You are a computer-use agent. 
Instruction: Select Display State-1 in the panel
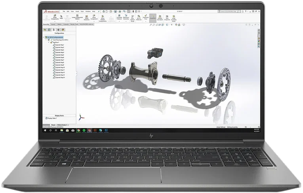point(53,118)
